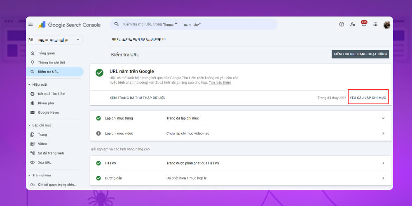
Task: Open users and permissions settings icon
Action: (353, 24)
